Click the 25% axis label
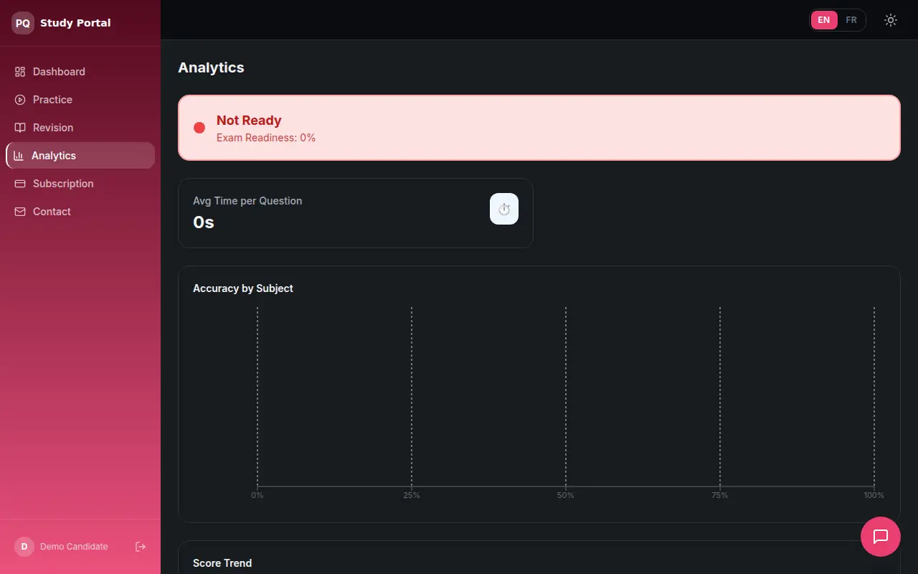This screenshot has width=918, height=574. 412,496
